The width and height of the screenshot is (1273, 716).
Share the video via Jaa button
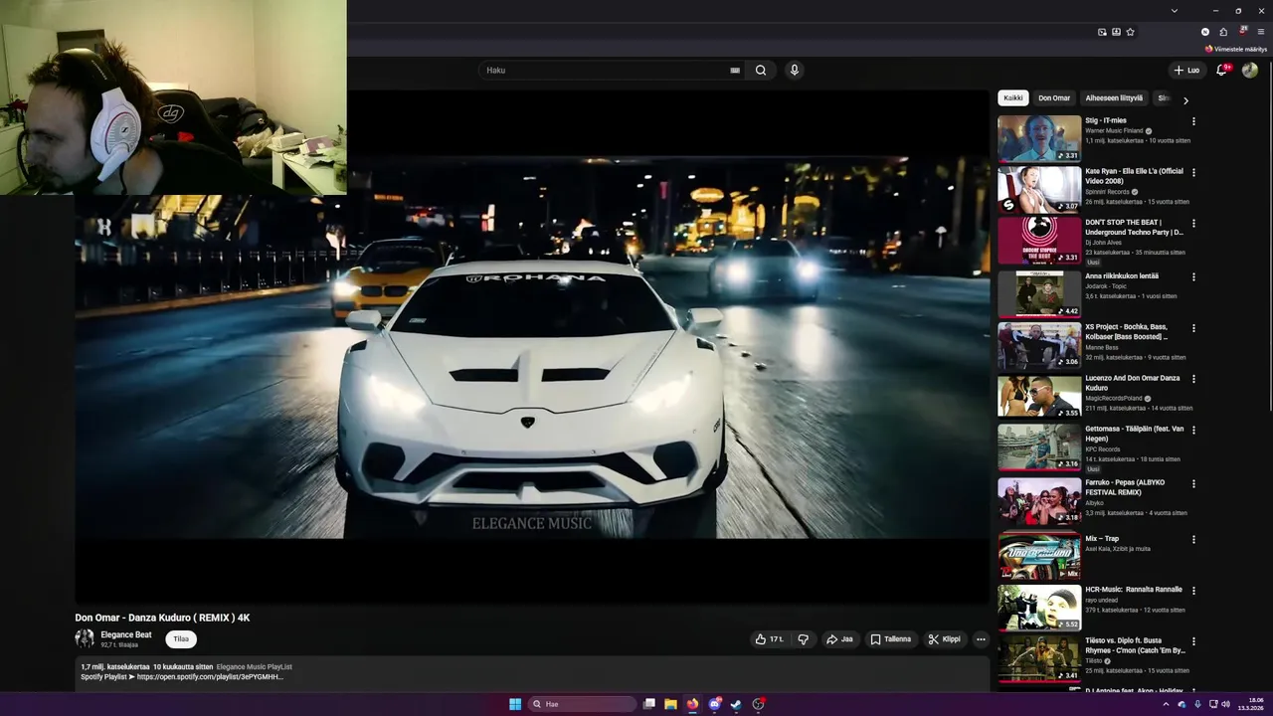[x=839, y=639]
